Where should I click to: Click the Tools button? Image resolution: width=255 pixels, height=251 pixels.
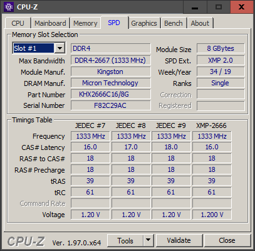pos(125,240)
